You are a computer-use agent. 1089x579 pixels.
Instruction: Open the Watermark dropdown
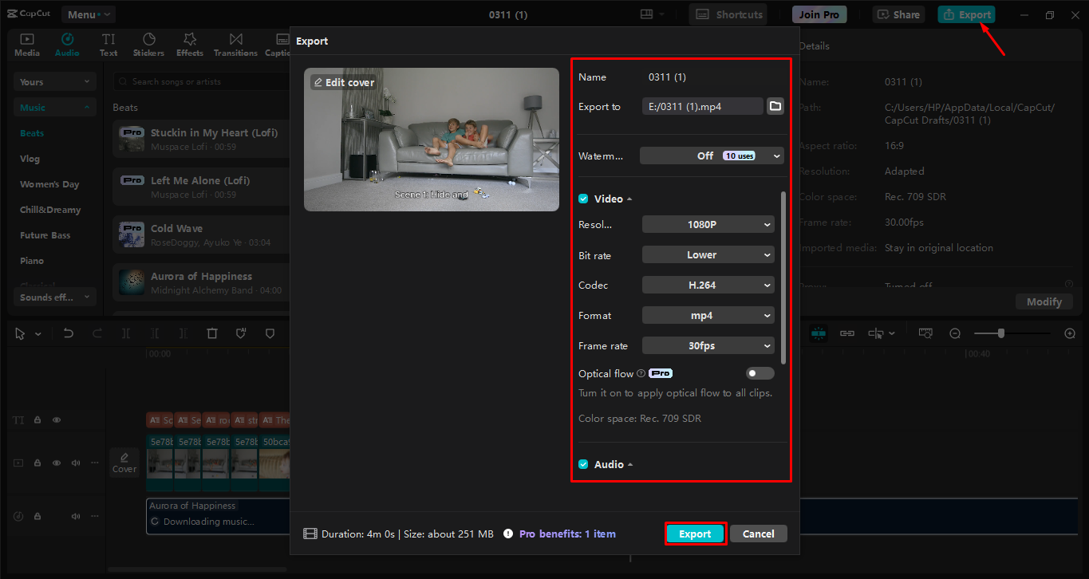(712, 156)
